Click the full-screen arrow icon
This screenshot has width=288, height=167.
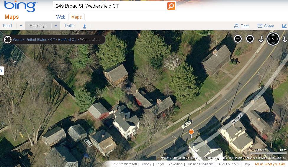(x=284, y=26)
